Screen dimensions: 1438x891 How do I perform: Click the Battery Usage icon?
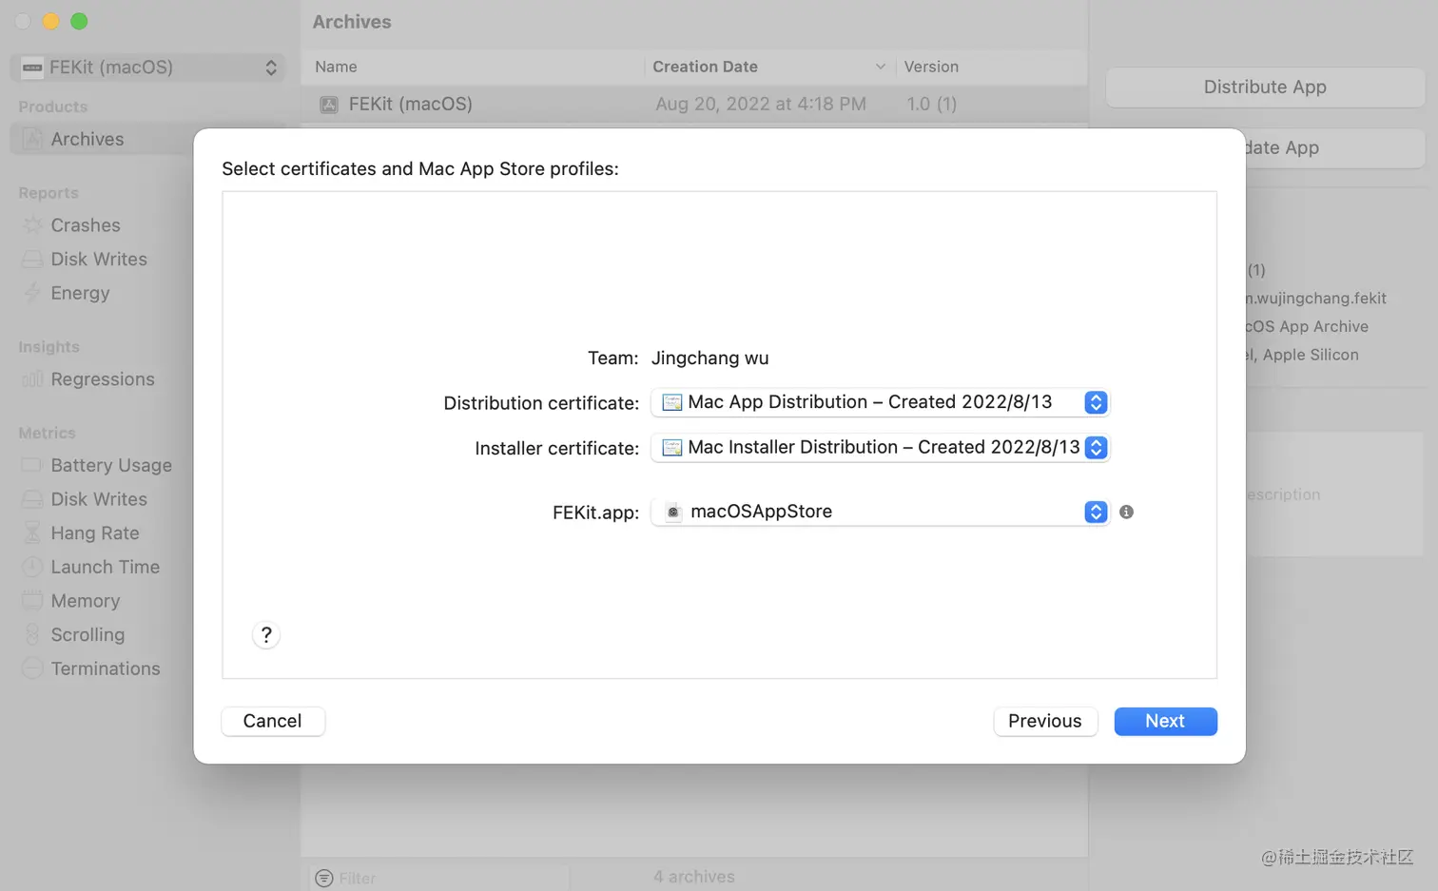[x=32, y=465]
